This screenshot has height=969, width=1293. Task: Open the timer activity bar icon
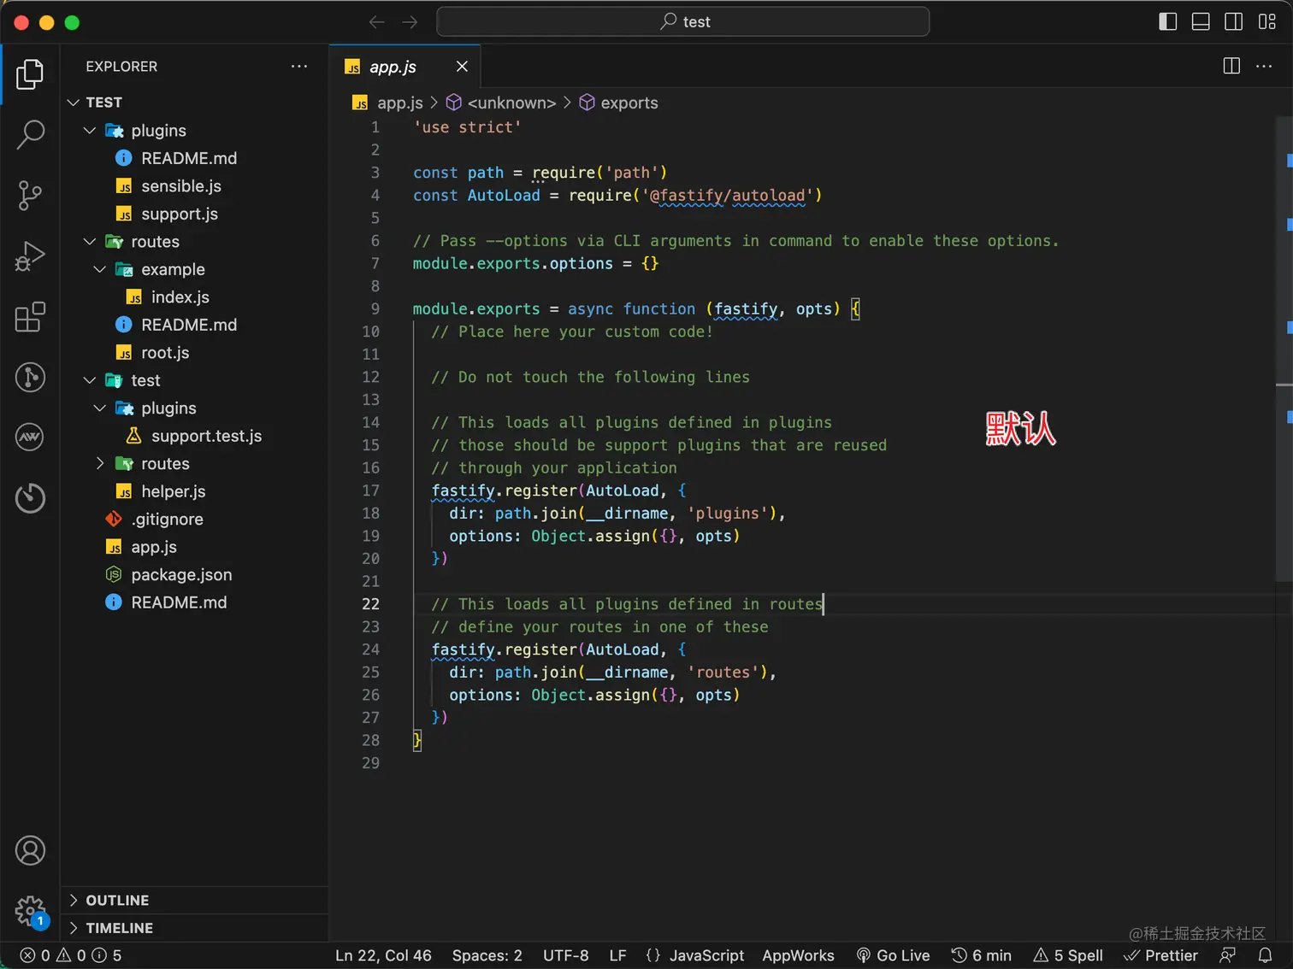pyautogui.click(x=30, y=497)
